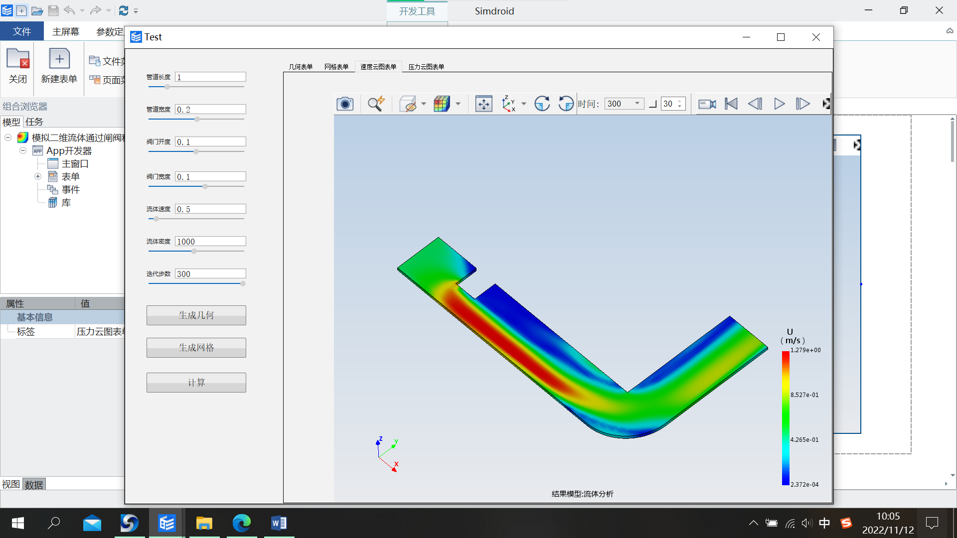Screen dimensions: 957x538
Task: Expand the 表单 tree node
Action: pyautogui.click(x=38, y=176)
